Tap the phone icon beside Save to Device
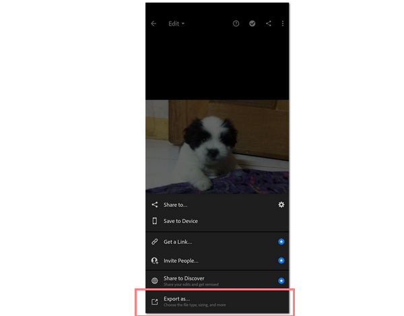 (x=155, y=221)
